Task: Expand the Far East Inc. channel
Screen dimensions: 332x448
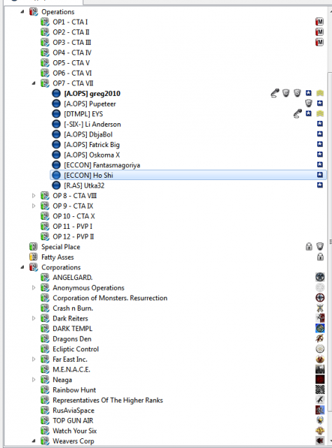Action: pyautogui.click(x=34, y=359)
